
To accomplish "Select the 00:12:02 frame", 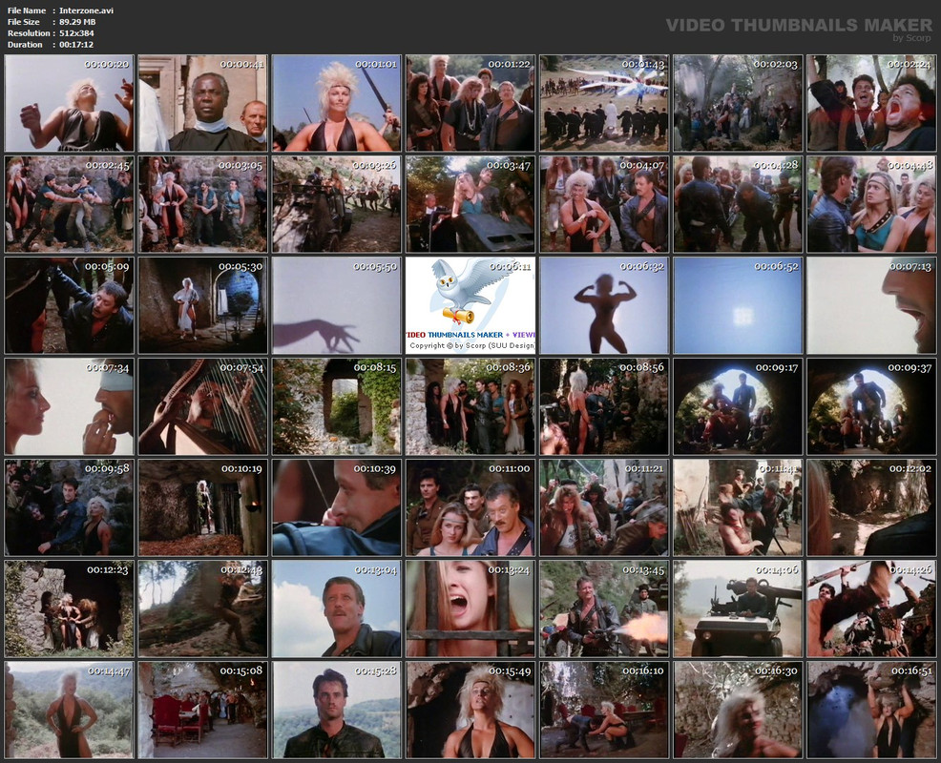I will (x=872, y=508).
